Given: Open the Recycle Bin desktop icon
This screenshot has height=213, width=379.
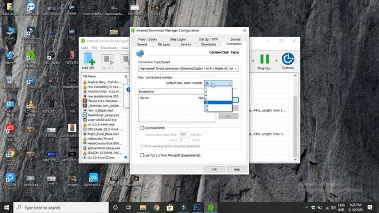Looking at the screenshot, I should [10, 82].
